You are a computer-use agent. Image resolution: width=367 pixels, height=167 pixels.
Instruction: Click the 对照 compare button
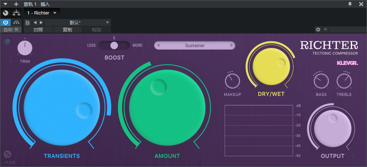coord(38,30)
